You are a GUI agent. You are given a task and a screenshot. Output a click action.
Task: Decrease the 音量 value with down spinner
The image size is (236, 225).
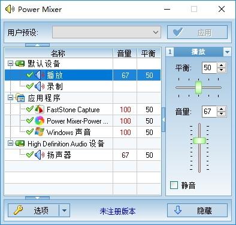tap(221, 114)
